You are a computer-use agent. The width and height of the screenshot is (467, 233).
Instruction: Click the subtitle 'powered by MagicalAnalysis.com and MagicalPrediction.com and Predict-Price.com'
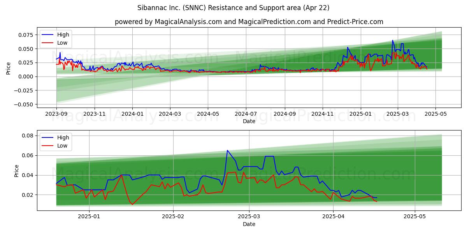coord(249,22)
